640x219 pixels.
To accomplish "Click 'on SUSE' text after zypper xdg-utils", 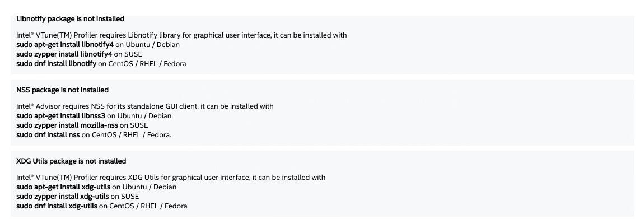I will click(125, 196).
